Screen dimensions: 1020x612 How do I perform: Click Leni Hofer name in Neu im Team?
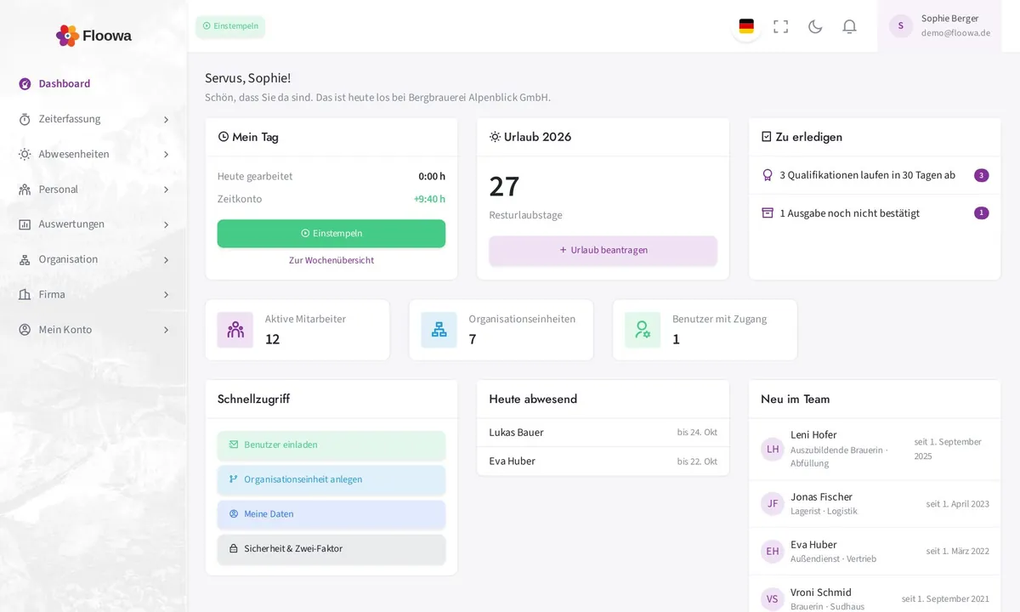(x=813, y=434)
